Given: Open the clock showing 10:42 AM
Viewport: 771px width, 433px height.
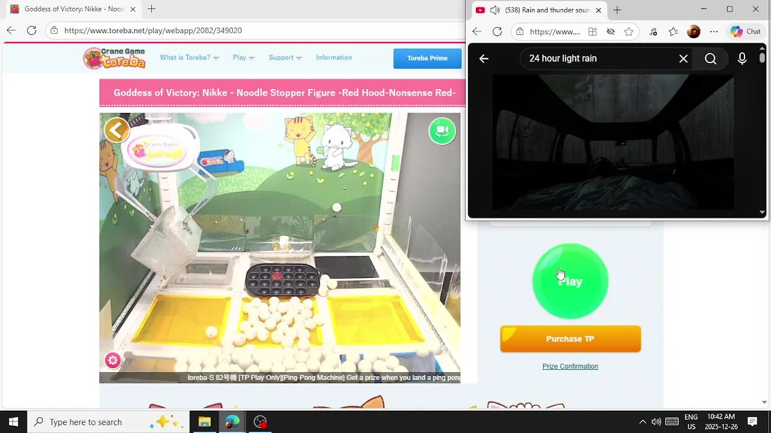Looking at the screenshot, I should pos(721,422).
